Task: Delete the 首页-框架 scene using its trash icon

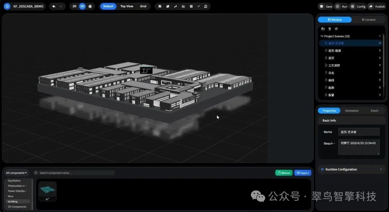Action: click(x=380, y=51)
